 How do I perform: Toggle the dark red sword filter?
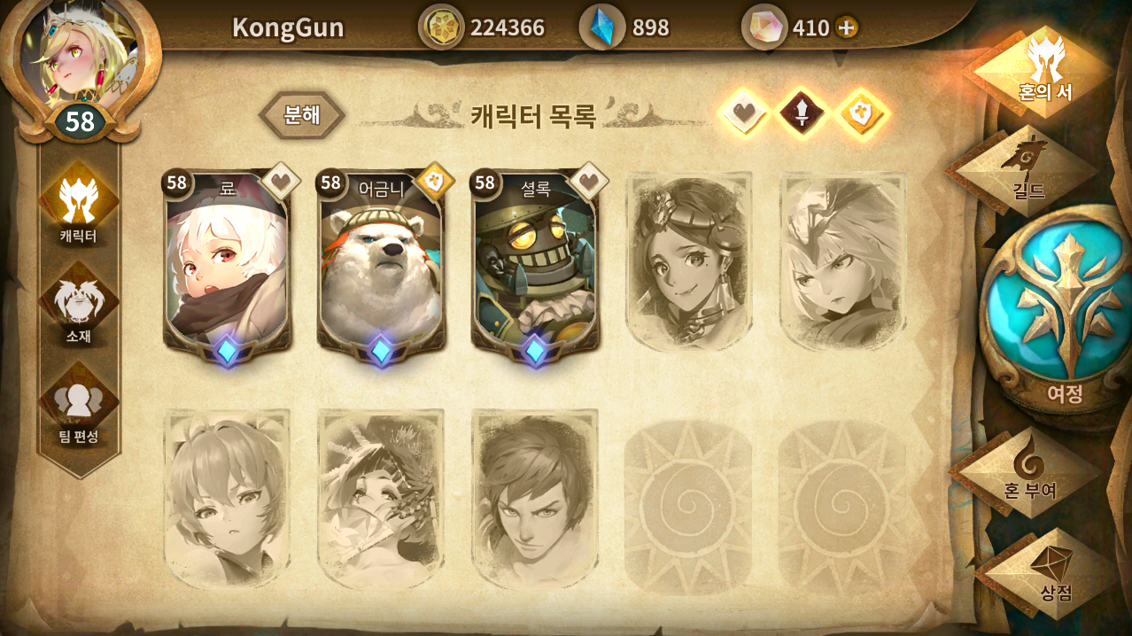802,113
